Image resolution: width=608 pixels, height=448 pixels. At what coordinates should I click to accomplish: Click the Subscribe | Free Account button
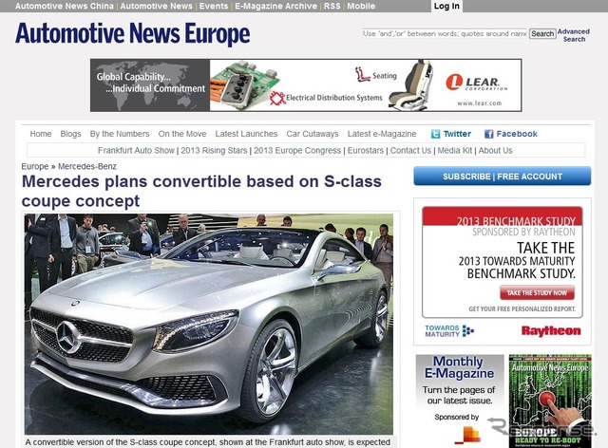(503, 177)
